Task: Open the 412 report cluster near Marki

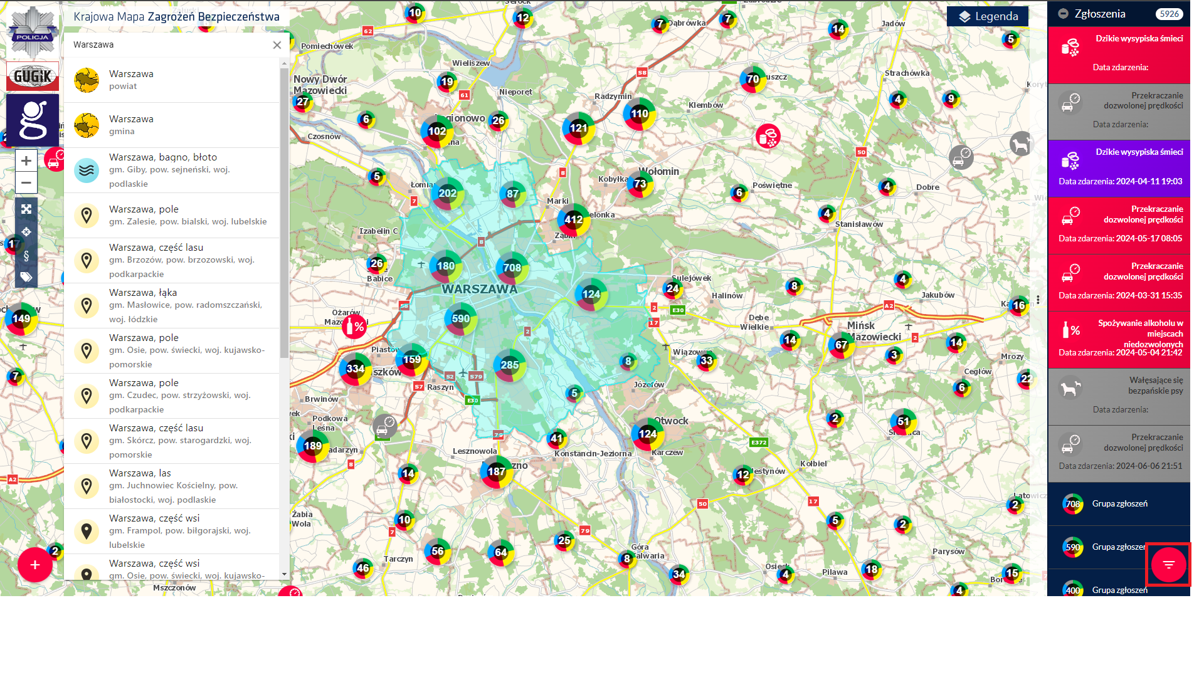Action: pos(573,220)
